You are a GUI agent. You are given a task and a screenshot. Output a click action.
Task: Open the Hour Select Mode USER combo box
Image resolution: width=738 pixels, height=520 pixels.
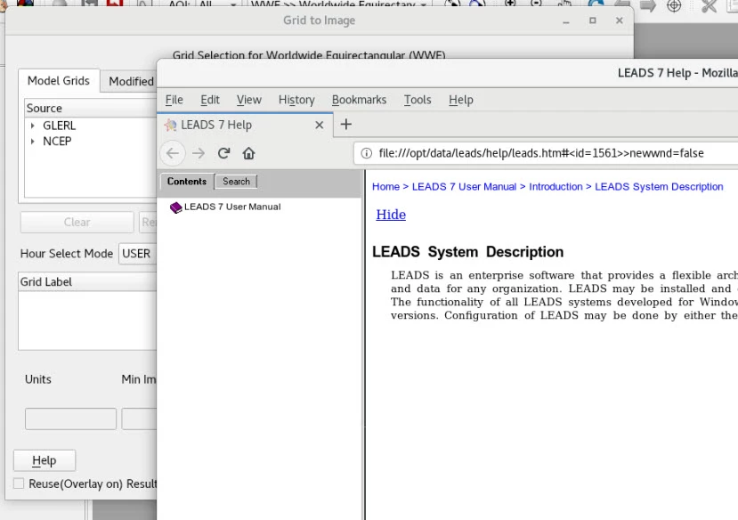[137, 254]
